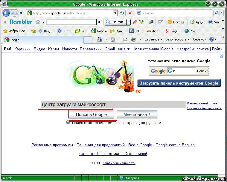The height and width of the screenshot is (182, 227).
Task: Open the Help question mark menu
Action: 213,39
